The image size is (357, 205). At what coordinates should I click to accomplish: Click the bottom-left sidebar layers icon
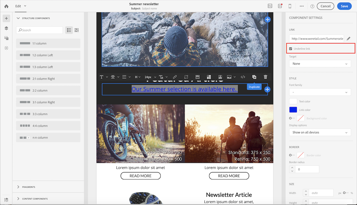[7, 200]
